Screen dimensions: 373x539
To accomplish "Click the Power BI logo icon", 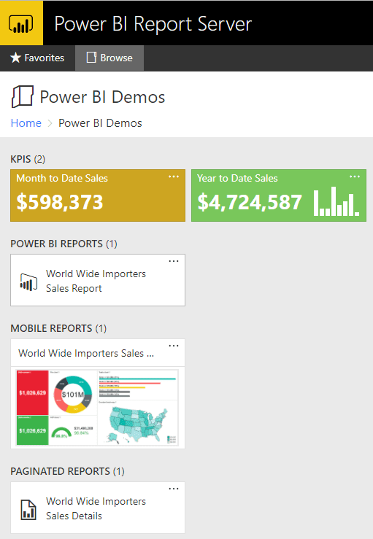I will pyautogui.click(x=21, y=23).
